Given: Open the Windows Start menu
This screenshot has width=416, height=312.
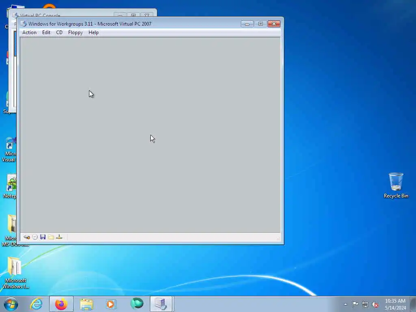Looking at the screenshot, I should (x=11, y=304).
